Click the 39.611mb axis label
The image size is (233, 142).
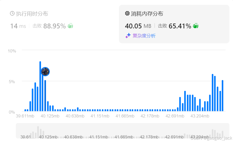tap(25, 116)
